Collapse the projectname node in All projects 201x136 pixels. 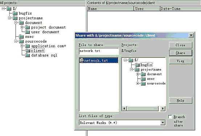point(9,18)
